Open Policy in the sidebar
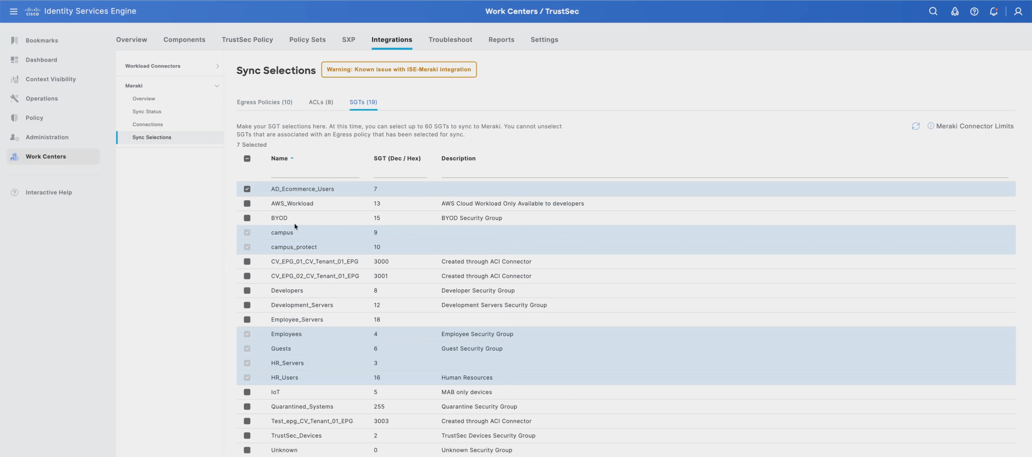Viewport: 1032px width, 457px height. point(35,118)
